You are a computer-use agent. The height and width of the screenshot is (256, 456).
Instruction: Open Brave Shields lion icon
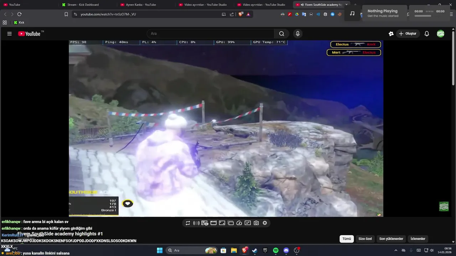[x=240, y=14]
